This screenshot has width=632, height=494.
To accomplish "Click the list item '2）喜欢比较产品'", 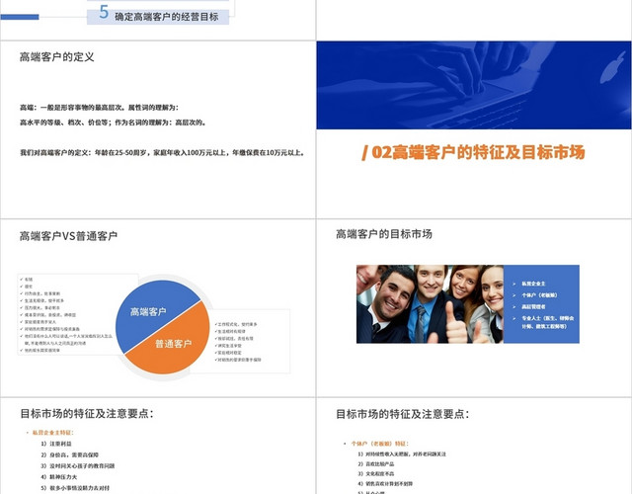I will (376, 464).
